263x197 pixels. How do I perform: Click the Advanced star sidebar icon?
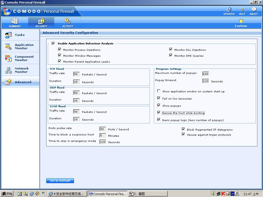point(8,82)
